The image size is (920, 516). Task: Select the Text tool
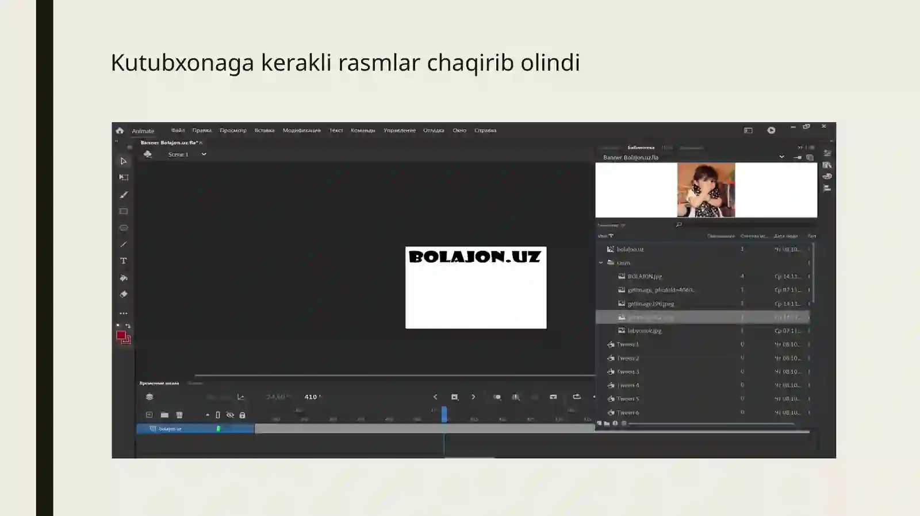123,261
